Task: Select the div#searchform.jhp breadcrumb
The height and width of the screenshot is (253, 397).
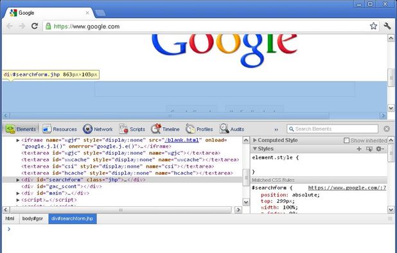Action: click(73, 218)
